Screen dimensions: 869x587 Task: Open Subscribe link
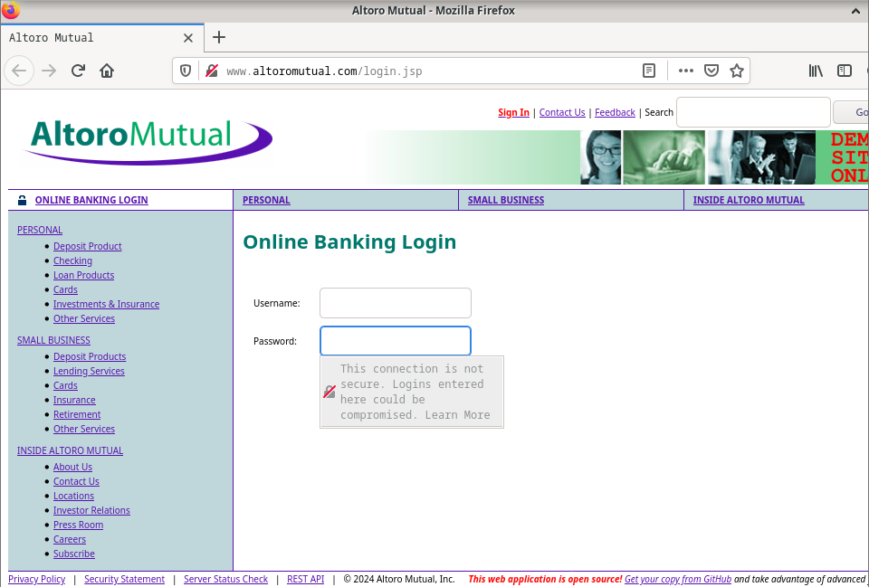[74, 554]
